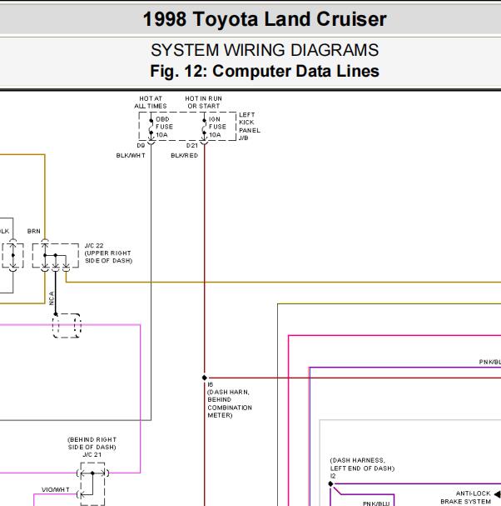The image size is (501, 506).
Task: Select the I6 splice diamond marker
Action: point(205,378)
